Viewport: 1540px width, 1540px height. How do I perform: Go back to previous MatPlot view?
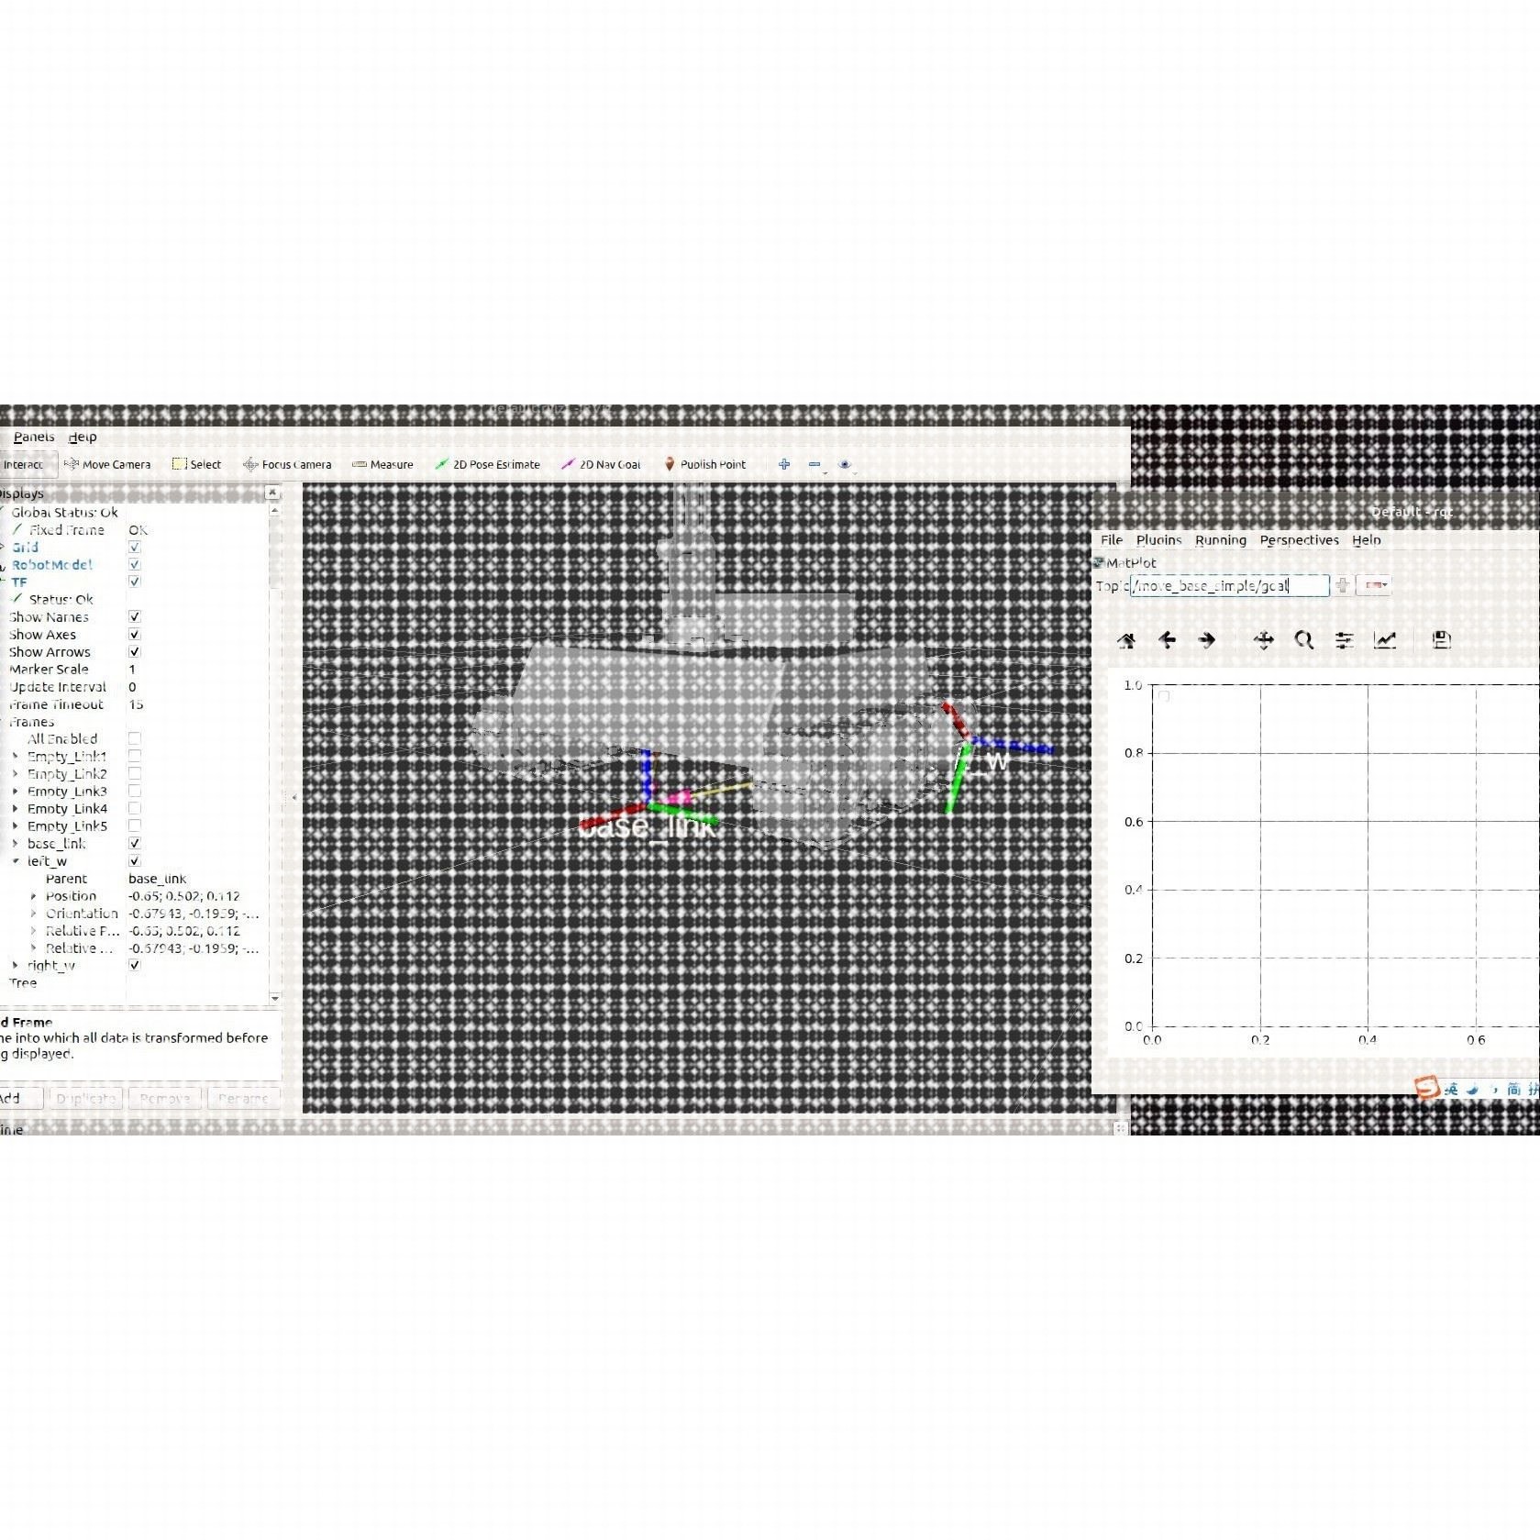(x=1167, y=640)
